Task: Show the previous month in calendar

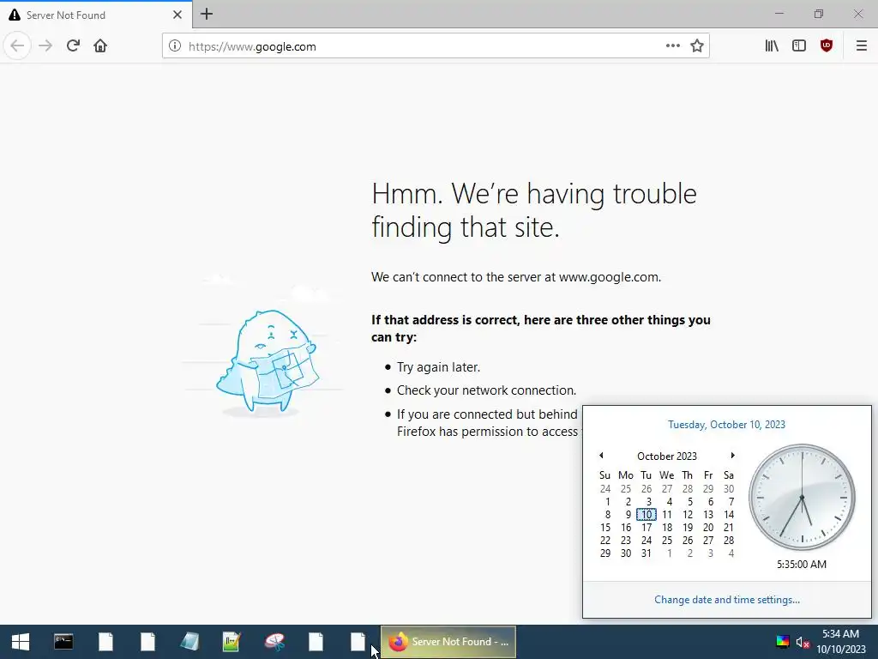Action: point(601,456)
